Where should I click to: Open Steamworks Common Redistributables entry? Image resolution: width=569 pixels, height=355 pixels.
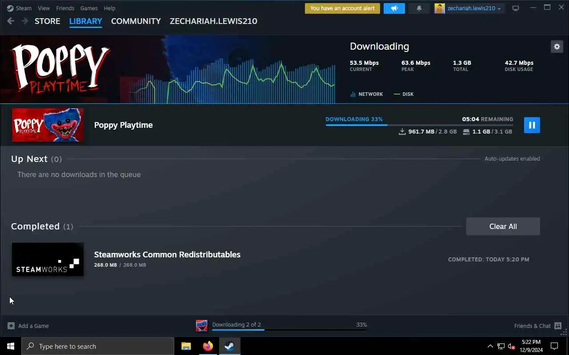[167, 255]
